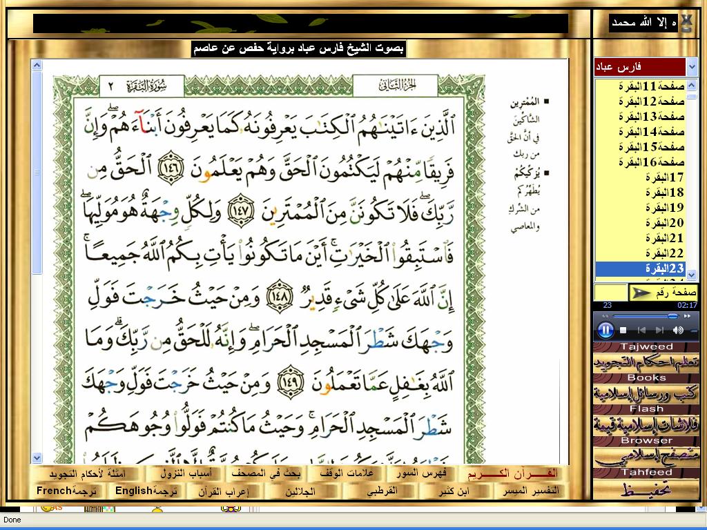Stop the audio with the square stop button
The width and height of the screenshot is (707, 530).
pyautogui.click(x=623, y=331)
